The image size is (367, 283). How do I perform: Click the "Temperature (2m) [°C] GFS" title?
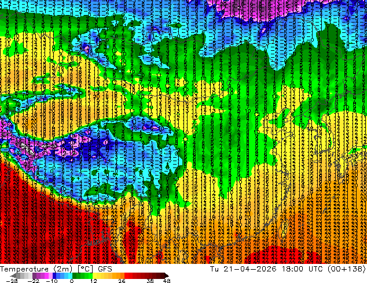coord(56,269)
